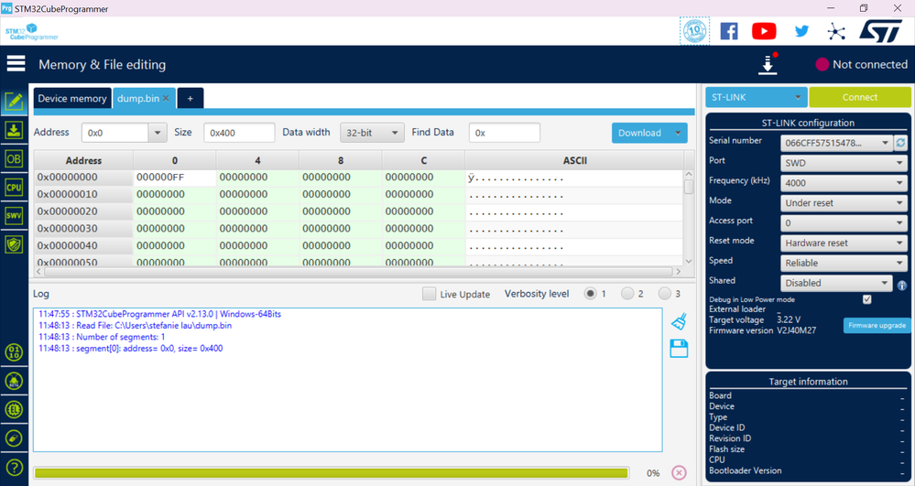Check for updates download icon
The width and height of the screenshot is (915, 486).
click(x=768, y=63)
